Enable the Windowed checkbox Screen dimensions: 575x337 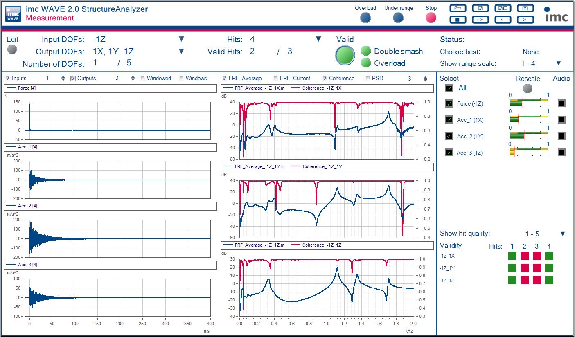click(x=142, y=79)
